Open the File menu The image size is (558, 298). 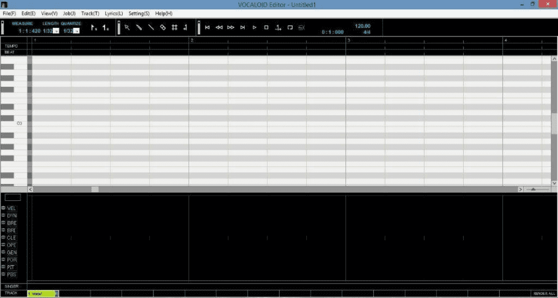point(9,13)
